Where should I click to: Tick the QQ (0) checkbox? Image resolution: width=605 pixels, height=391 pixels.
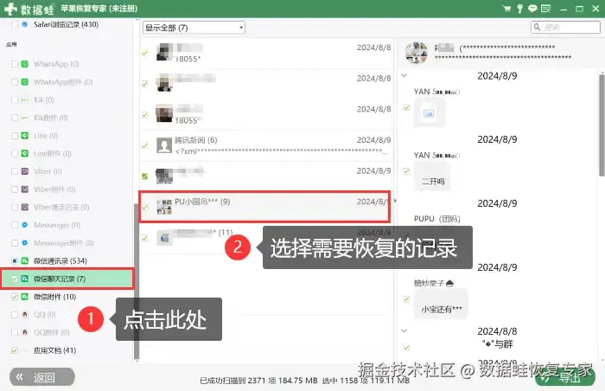[15, 315]
